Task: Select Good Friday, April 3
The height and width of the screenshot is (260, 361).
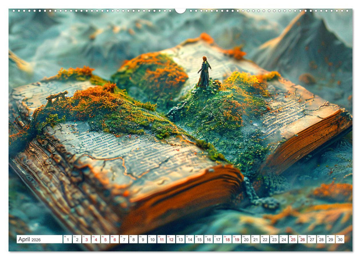Action: [86, 239]
